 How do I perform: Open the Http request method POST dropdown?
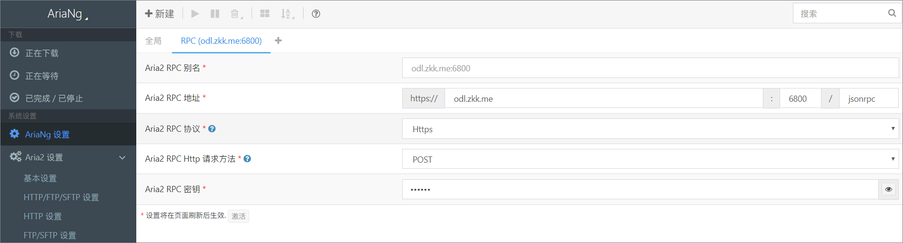[650, 159]
